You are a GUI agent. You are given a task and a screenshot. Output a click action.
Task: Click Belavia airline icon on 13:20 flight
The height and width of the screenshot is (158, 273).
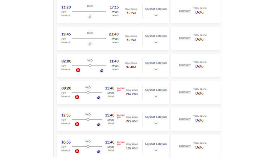tap(90, 17)
